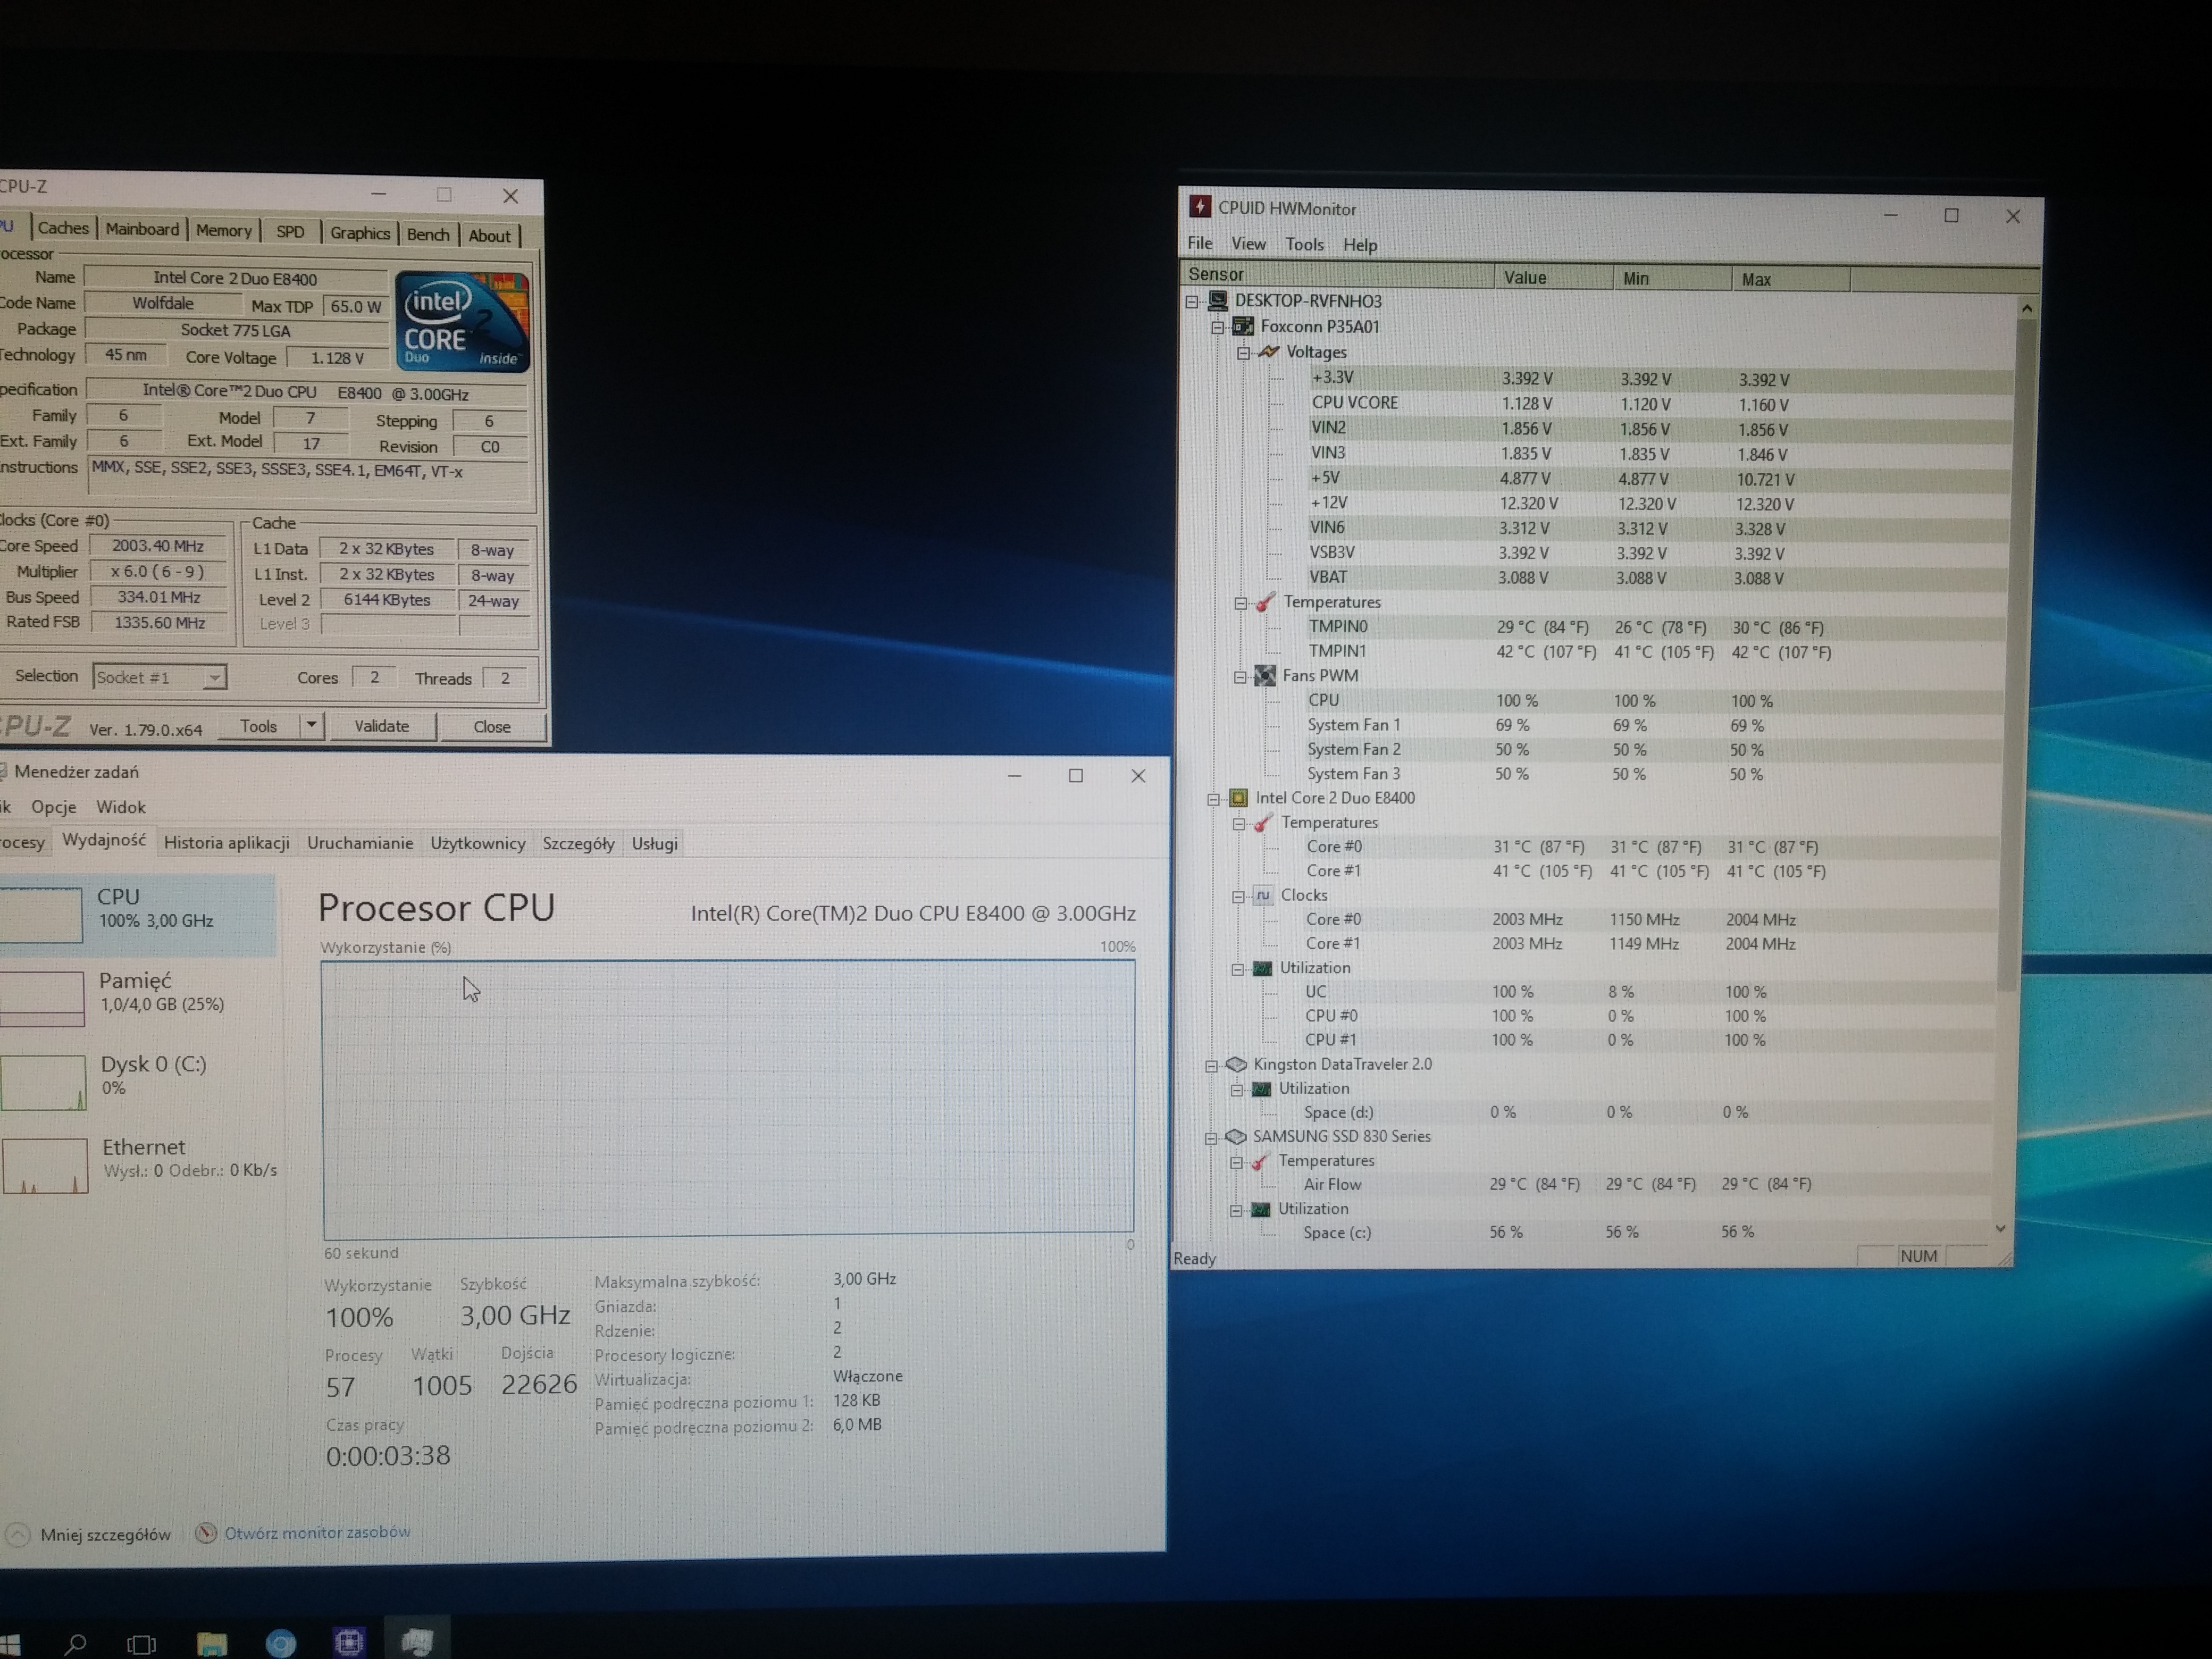Click the Fans PWM fan icon
2212x1659 pixels.
[1265, 676]
